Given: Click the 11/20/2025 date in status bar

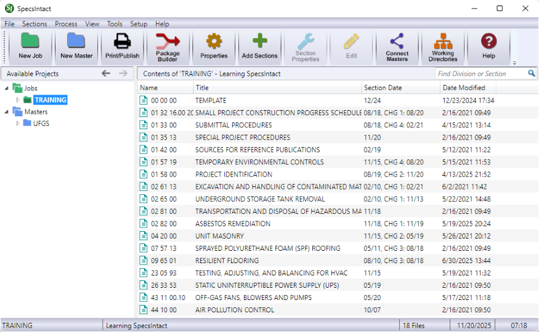Looking at the screenshot, I should pyautogui.click(x=474, y=325).
